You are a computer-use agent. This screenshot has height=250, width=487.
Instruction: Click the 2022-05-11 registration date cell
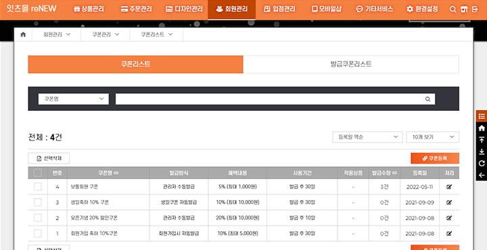pyautogui.click(x=419, y=186)
